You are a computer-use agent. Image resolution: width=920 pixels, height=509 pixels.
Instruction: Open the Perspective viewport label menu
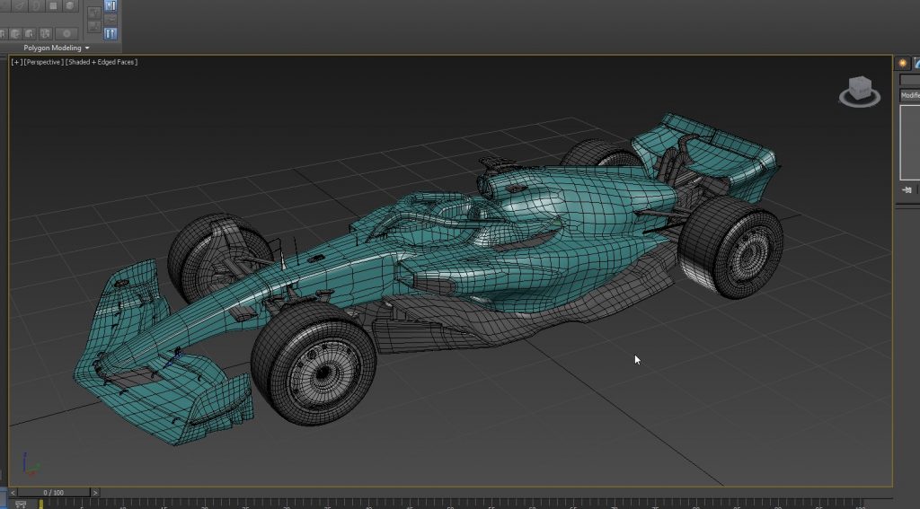pyautogui.click(x=44, y=62)
